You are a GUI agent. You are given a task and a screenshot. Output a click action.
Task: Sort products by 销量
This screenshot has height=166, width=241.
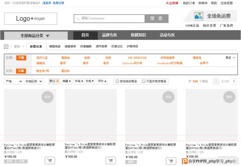click(66, 81)
